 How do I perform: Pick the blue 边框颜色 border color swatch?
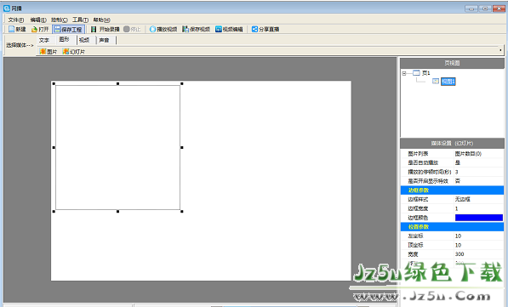[479, 218]
